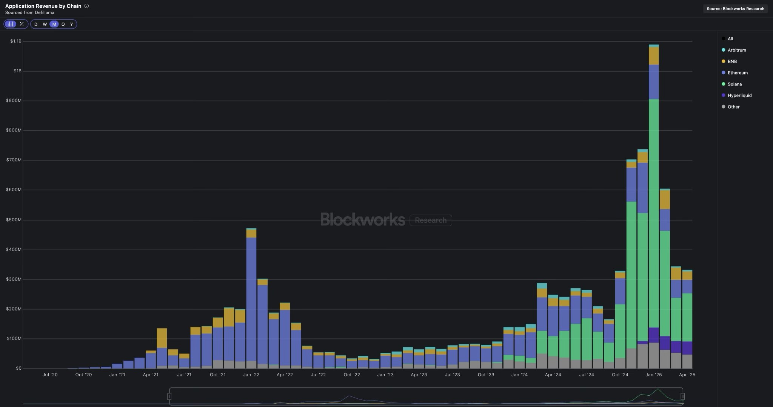Click the Source: Blockworks Research button

(x=735, y=9)
